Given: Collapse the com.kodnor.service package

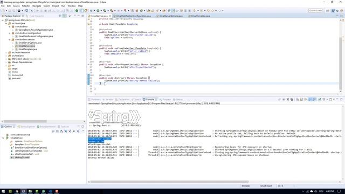Looking at the screenshot, I should 10,39.
